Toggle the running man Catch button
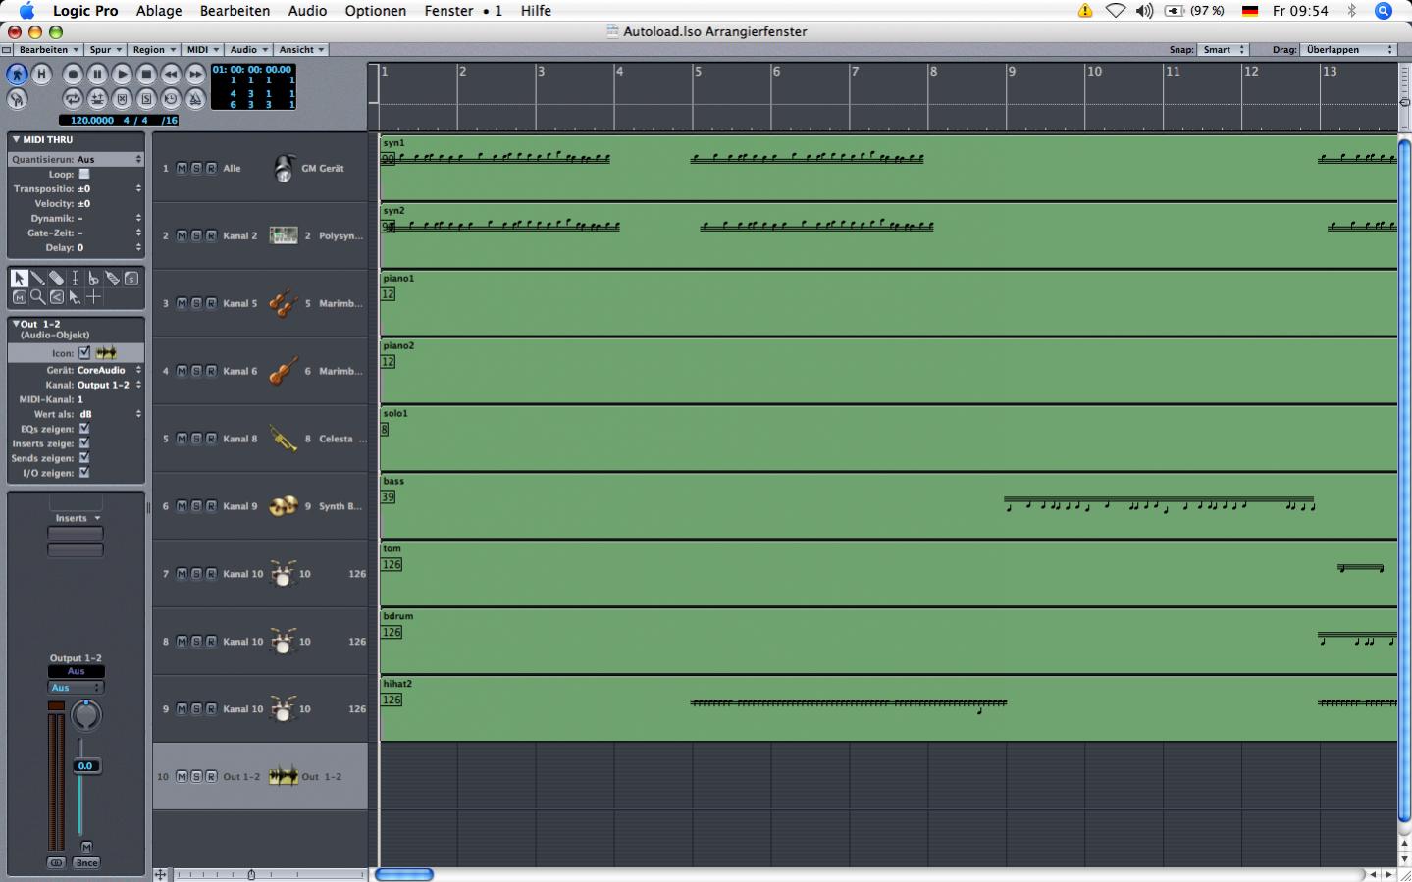Viewport: 1412px width, 882px height. [x=17, y=74]
